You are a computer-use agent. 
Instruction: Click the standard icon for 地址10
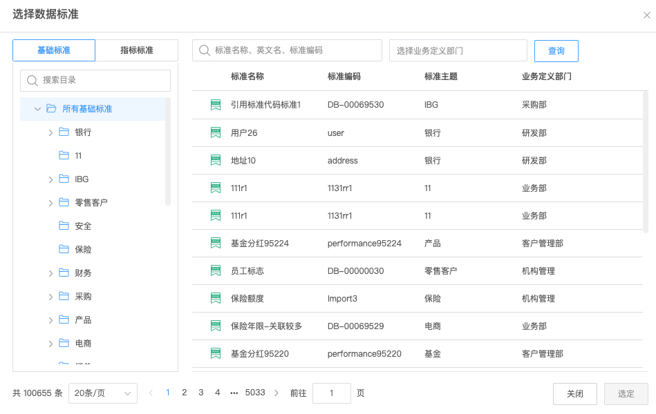coord(216,160)
